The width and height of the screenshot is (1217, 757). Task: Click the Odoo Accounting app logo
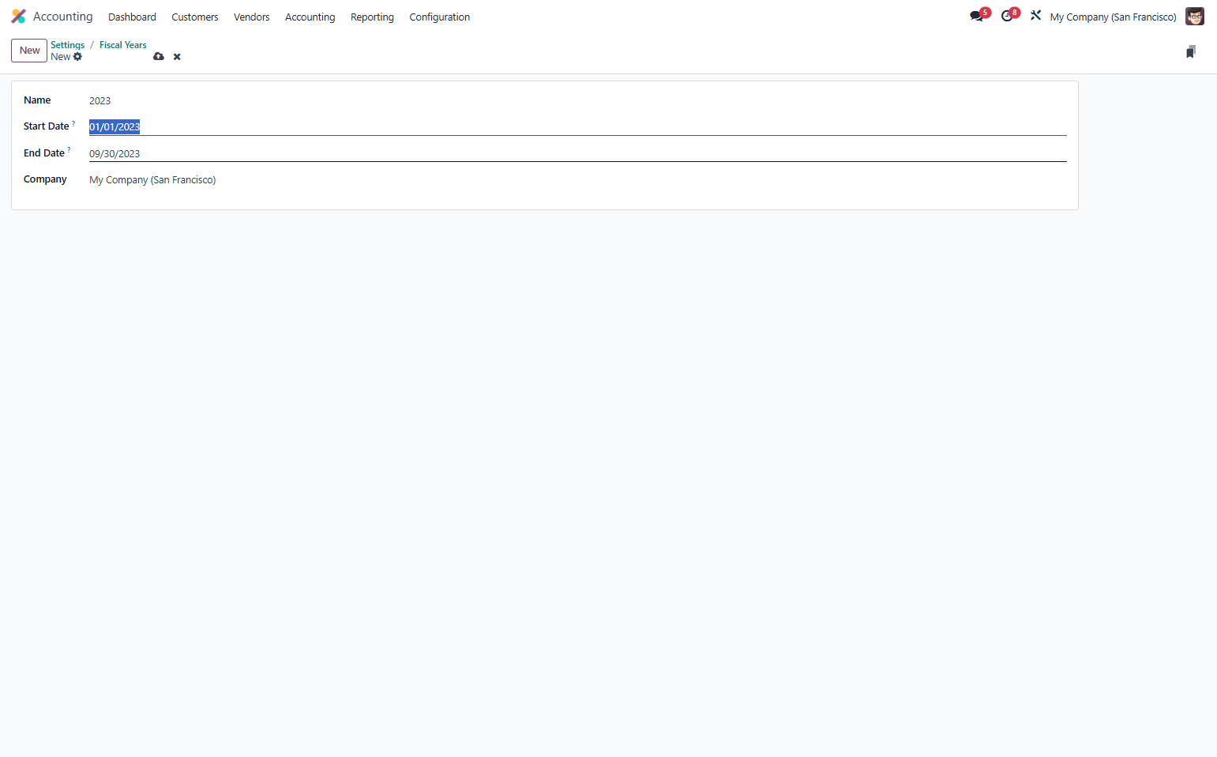coord(18,17)
